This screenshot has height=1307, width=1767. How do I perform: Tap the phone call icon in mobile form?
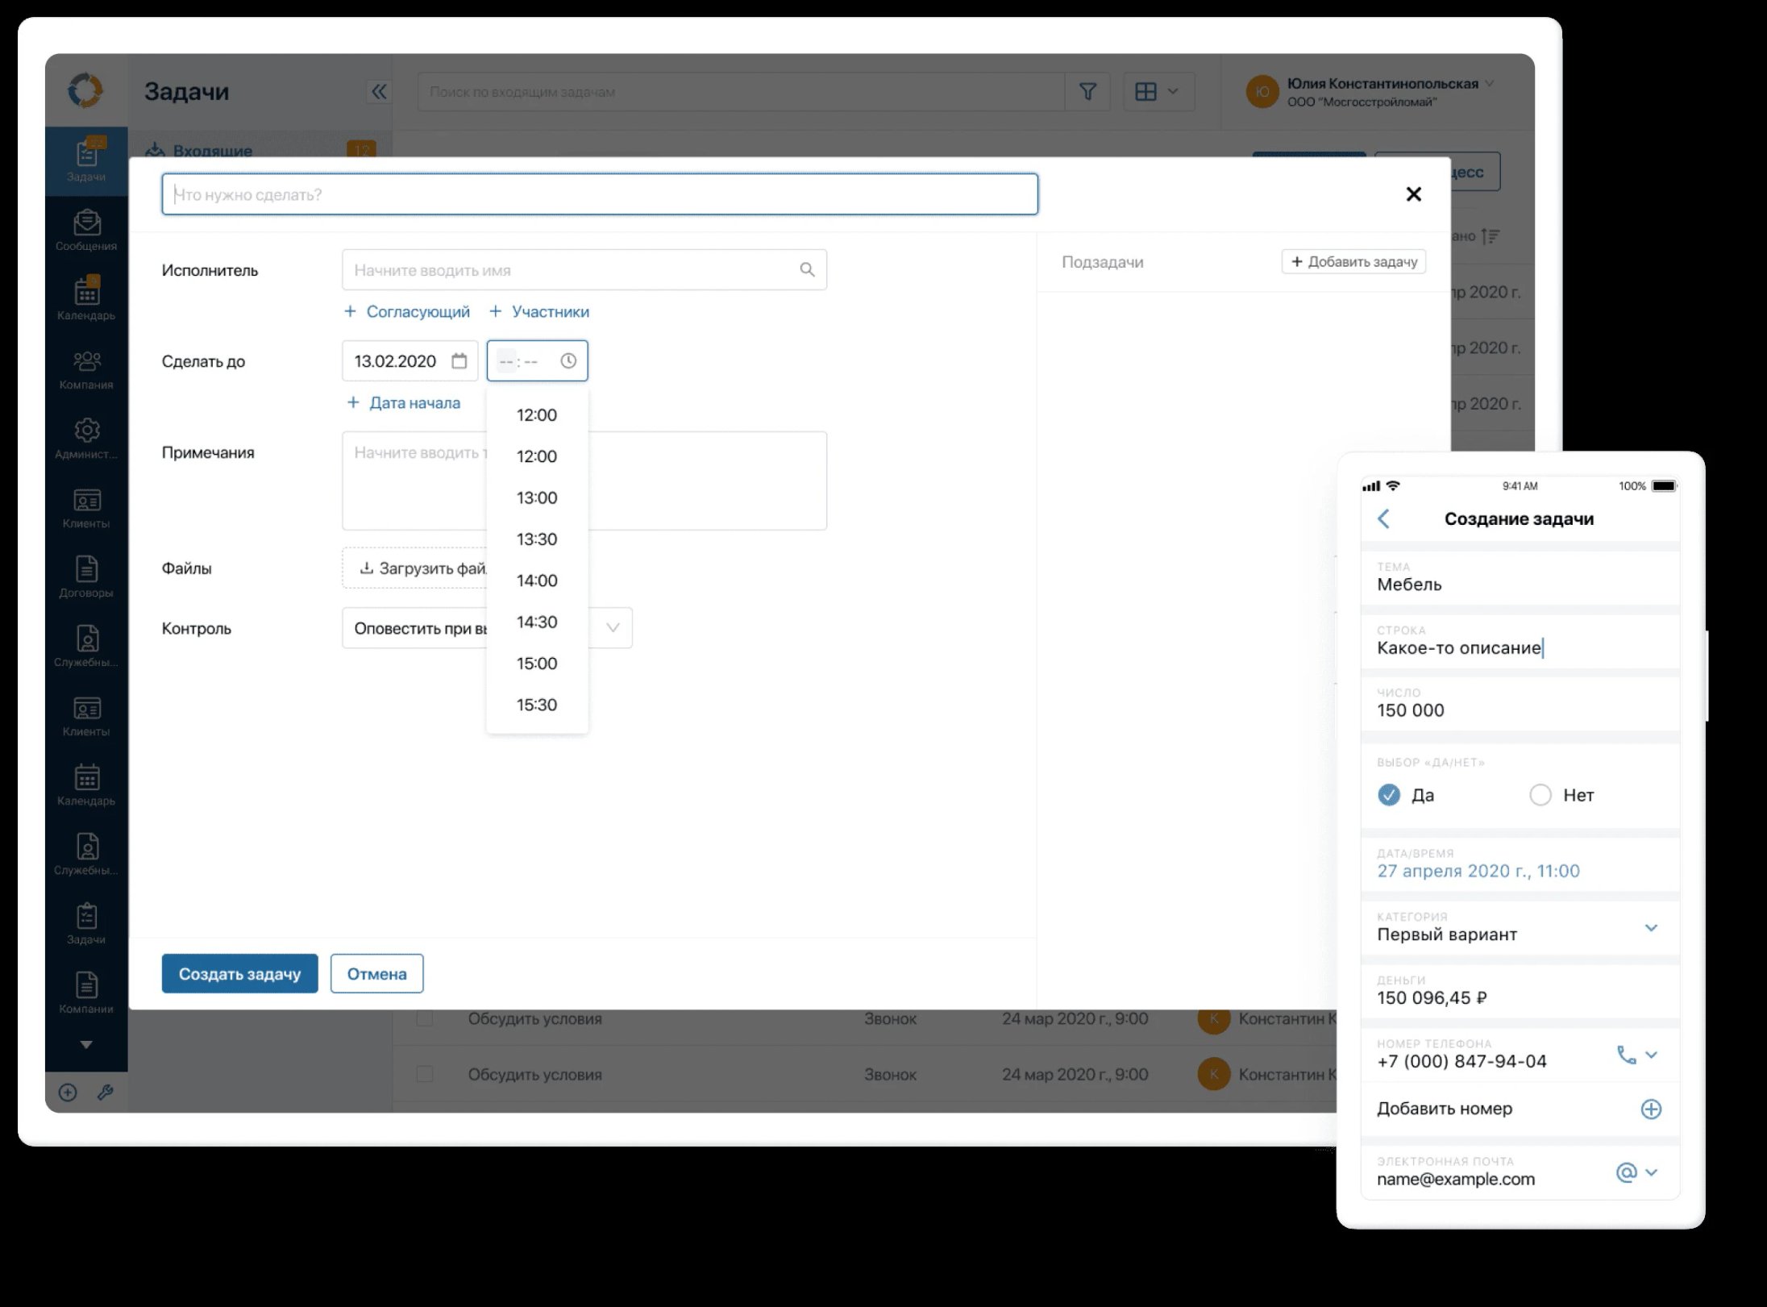[x=1626, y=1055]
